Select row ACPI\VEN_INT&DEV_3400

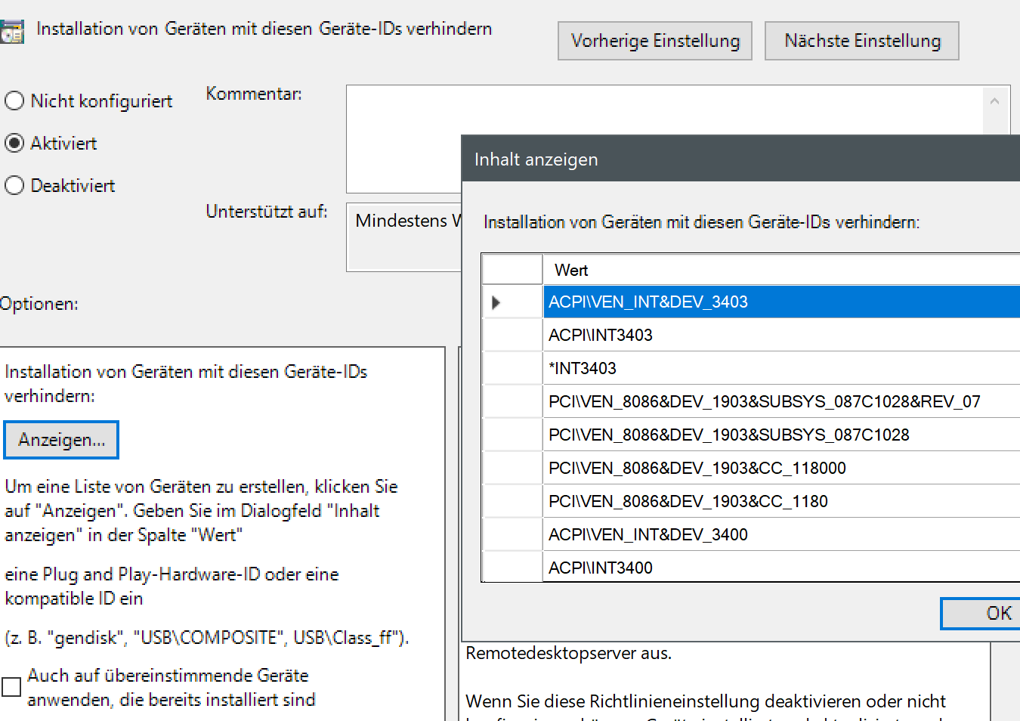point(781,534)
